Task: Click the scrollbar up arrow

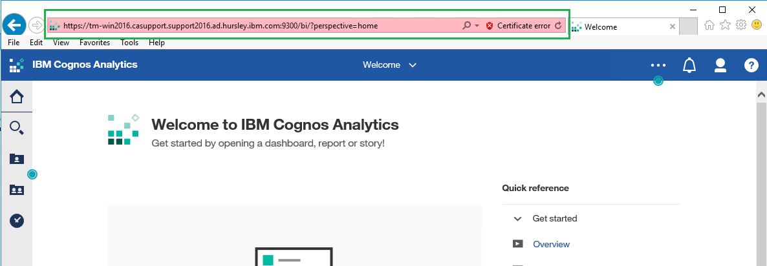Action: [x=761, y=94]
